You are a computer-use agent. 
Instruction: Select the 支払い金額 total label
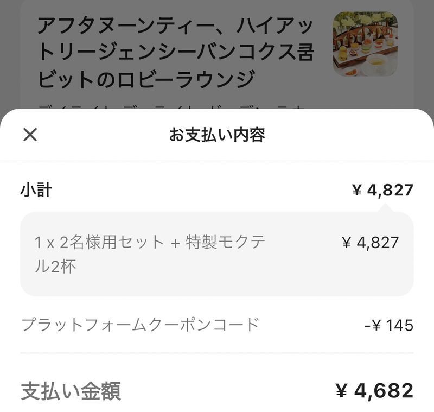coord(71,391)
